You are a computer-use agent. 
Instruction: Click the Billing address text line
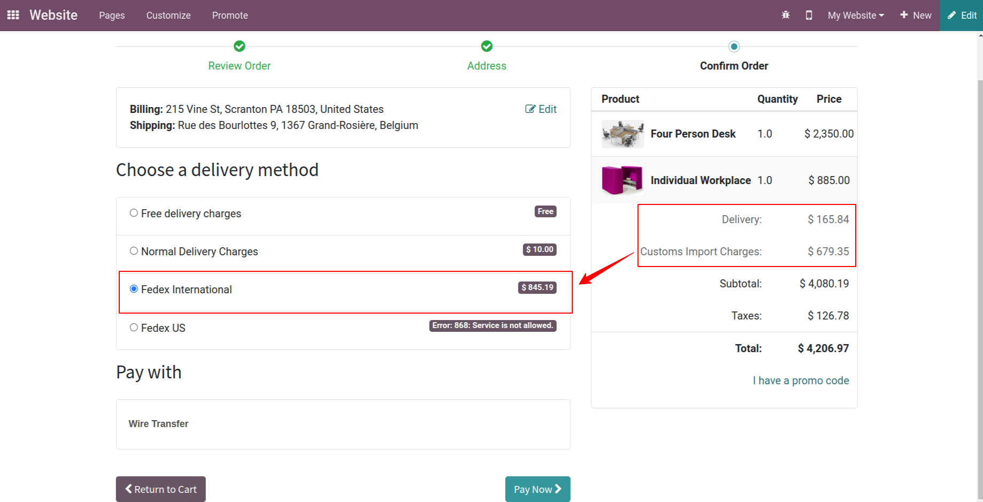(257, 109)
